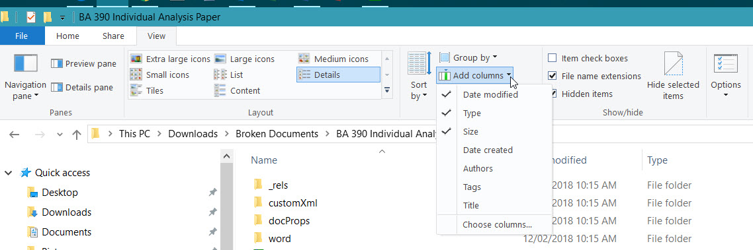Open the File ribbon tab
The width and height of the screenshot is (753, 250).
[x=22, y=36]
